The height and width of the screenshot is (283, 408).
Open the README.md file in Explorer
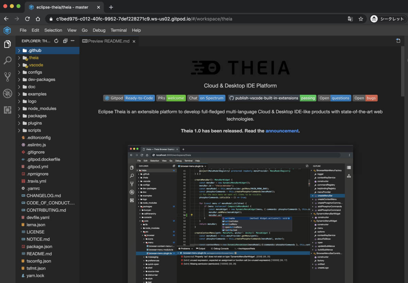[47, 254]
